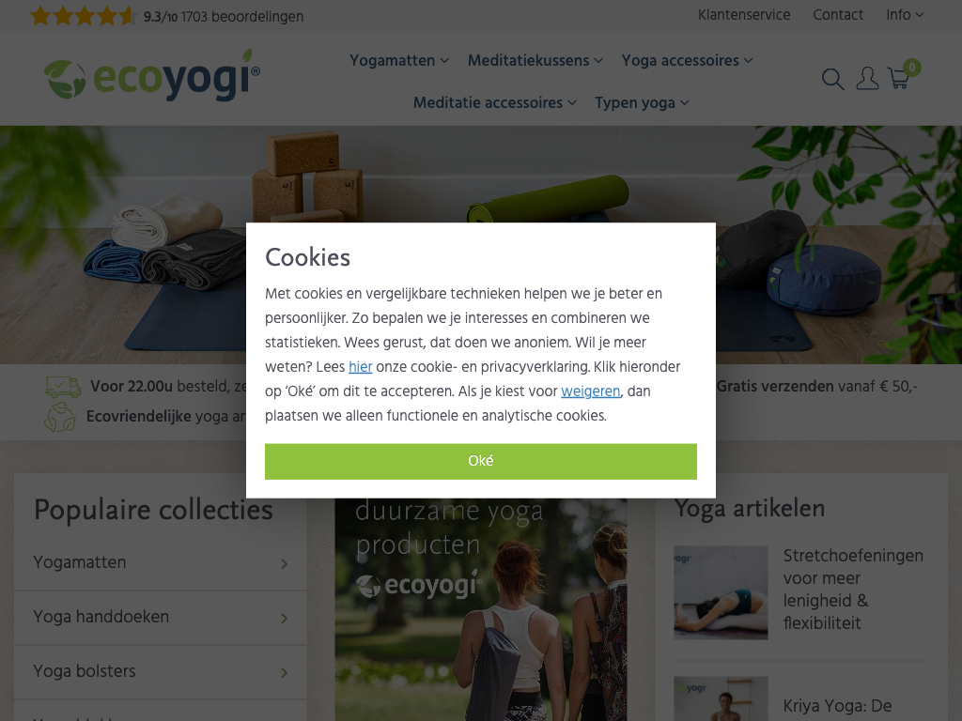The width and height of the screenshot is (962, 721).
Task: Open the Klantenservice menu item
Action: pyautogui.click(x=744, y=15)
